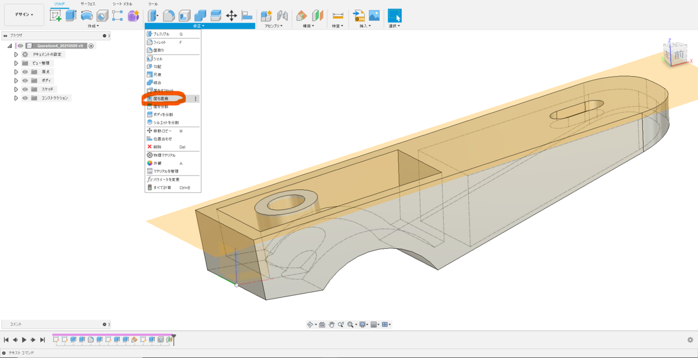Click Shell icon in toolbar
698x358 pixels.
(x=184, y=16)
